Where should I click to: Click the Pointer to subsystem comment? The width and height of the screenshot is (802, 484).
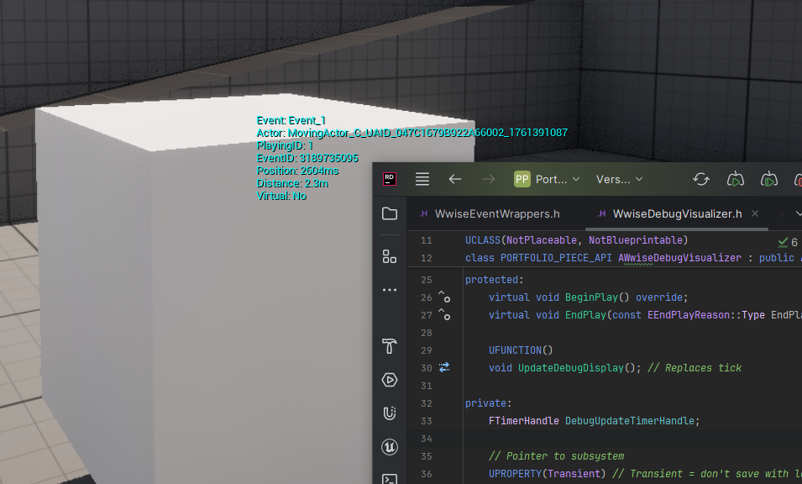(x=556, y=456)
